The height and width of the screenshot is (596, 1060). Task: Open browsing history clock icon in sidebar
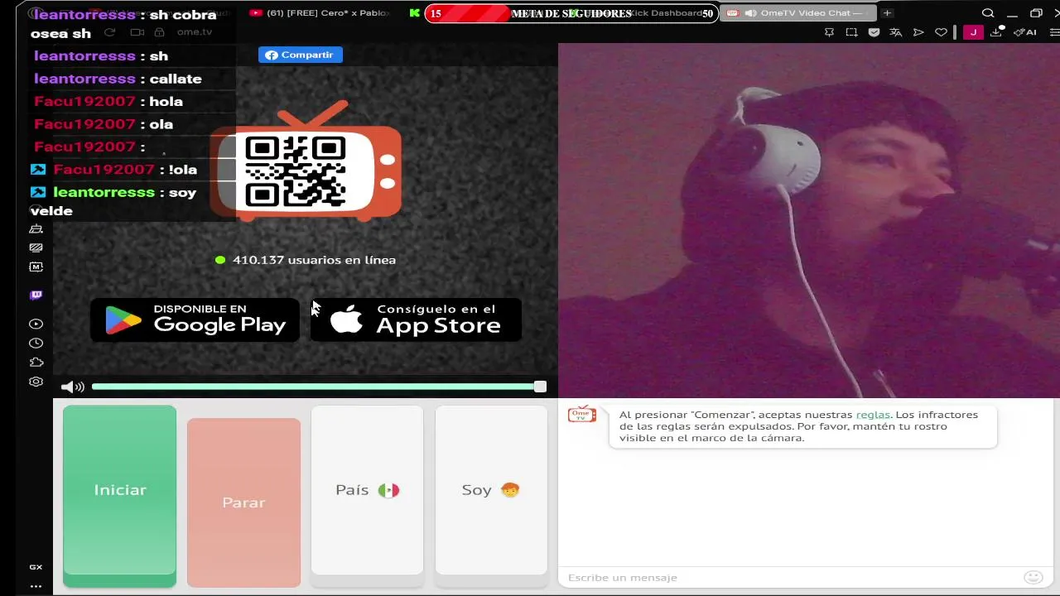tap(36, 344)
